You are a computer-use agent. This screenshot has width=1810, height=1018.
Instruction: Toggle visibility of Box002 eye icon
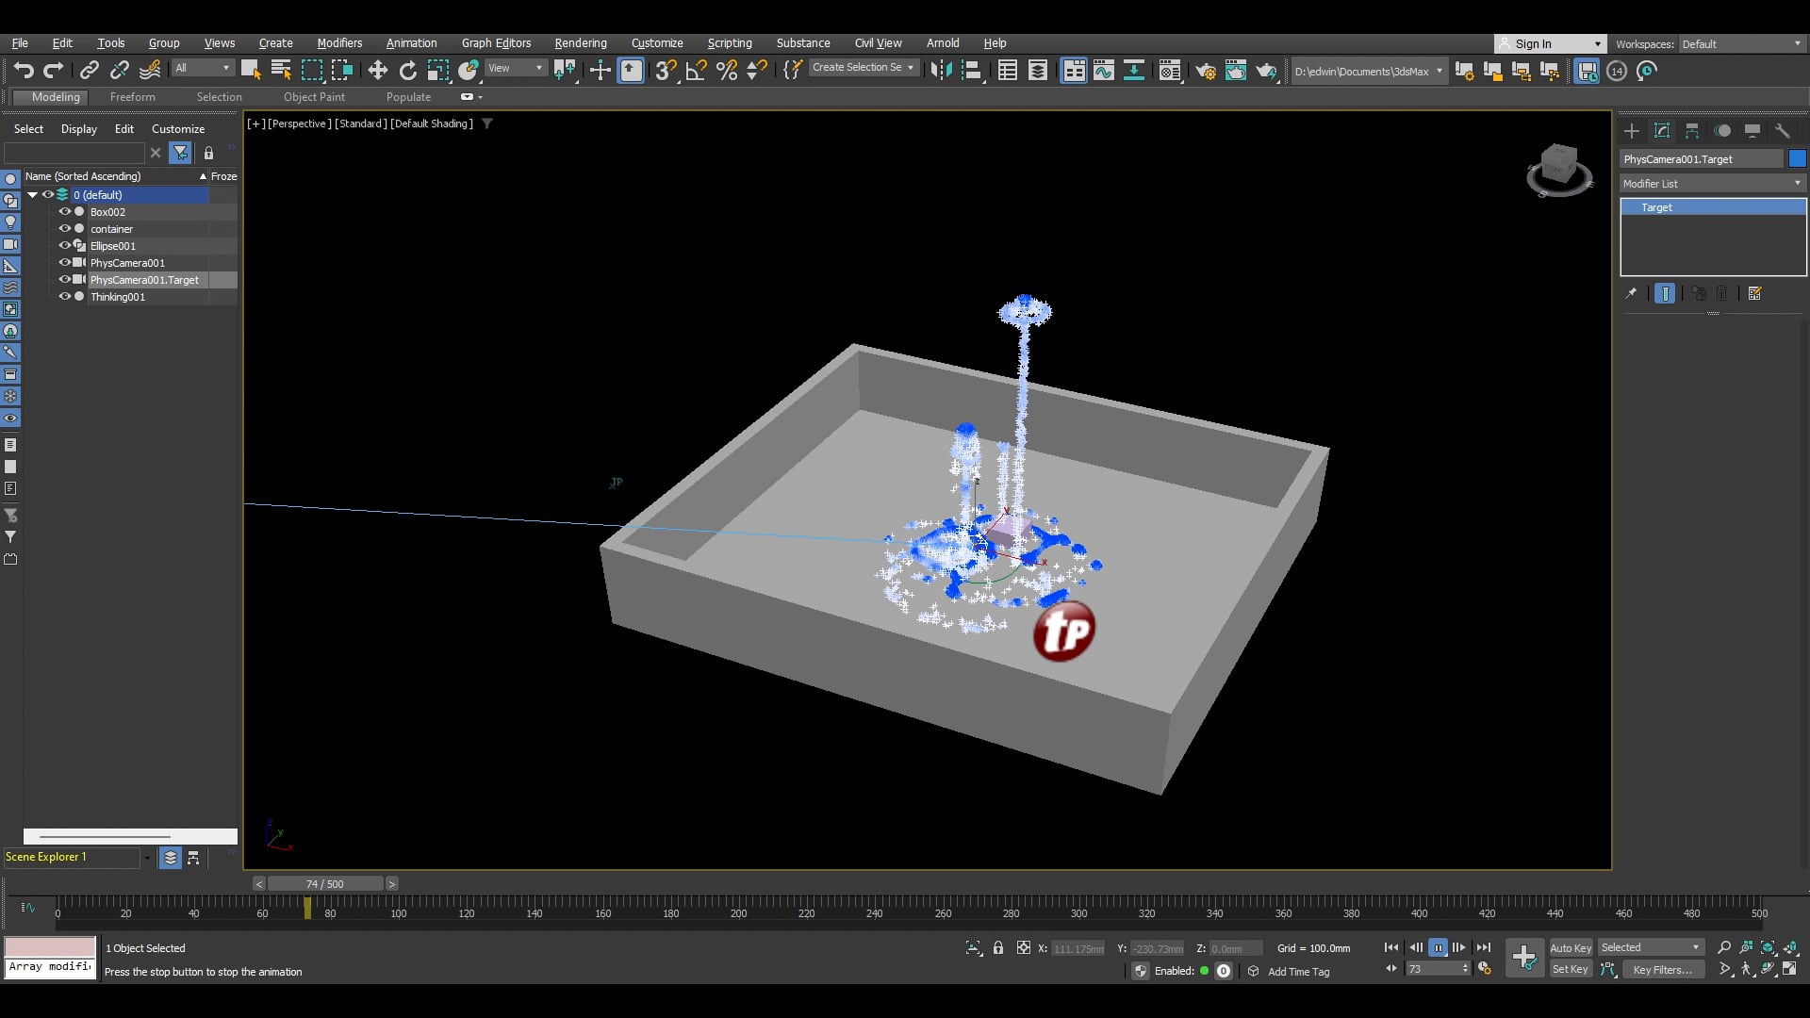tap(66, 212)
